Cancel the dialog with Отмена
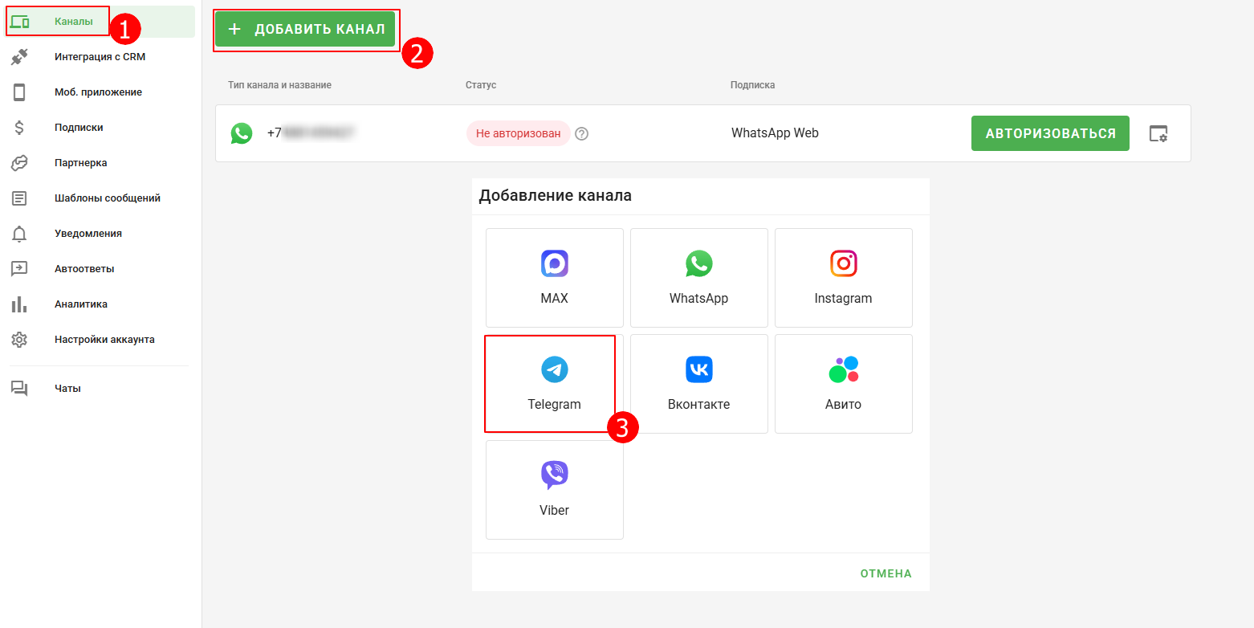Screen dimensions: 1254x628 [x=886, y=573]
